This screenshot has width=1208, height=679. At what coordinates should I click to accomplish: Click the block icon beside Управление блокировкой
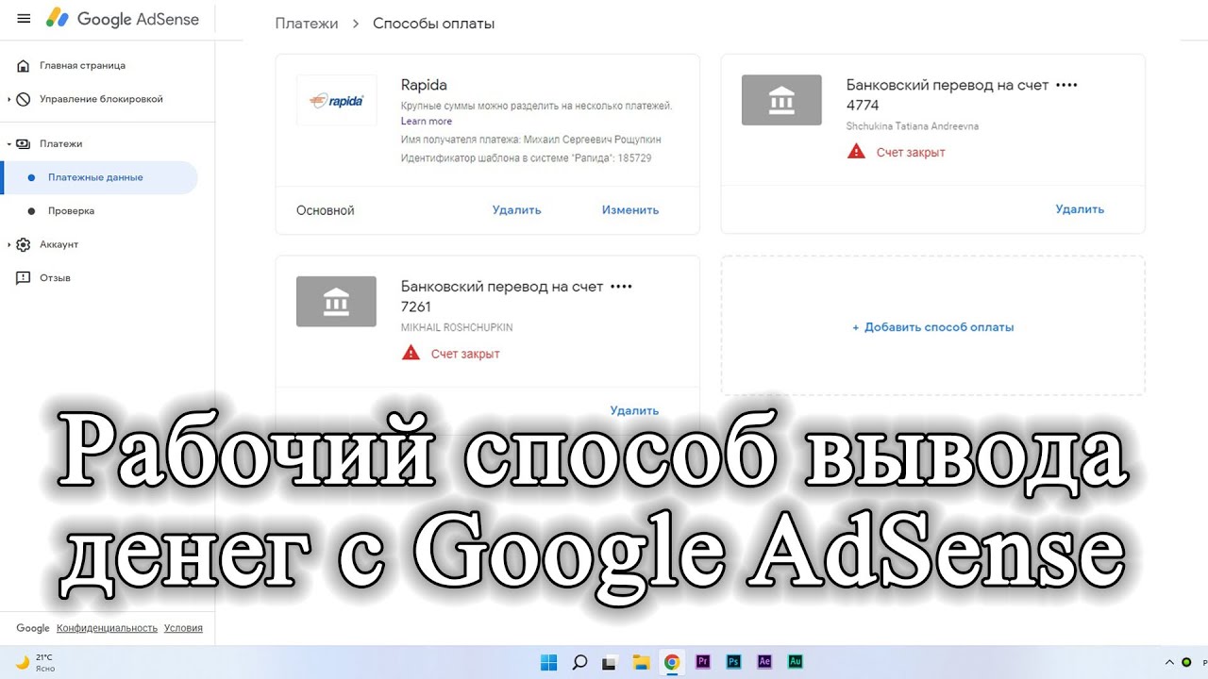point(24,99)
